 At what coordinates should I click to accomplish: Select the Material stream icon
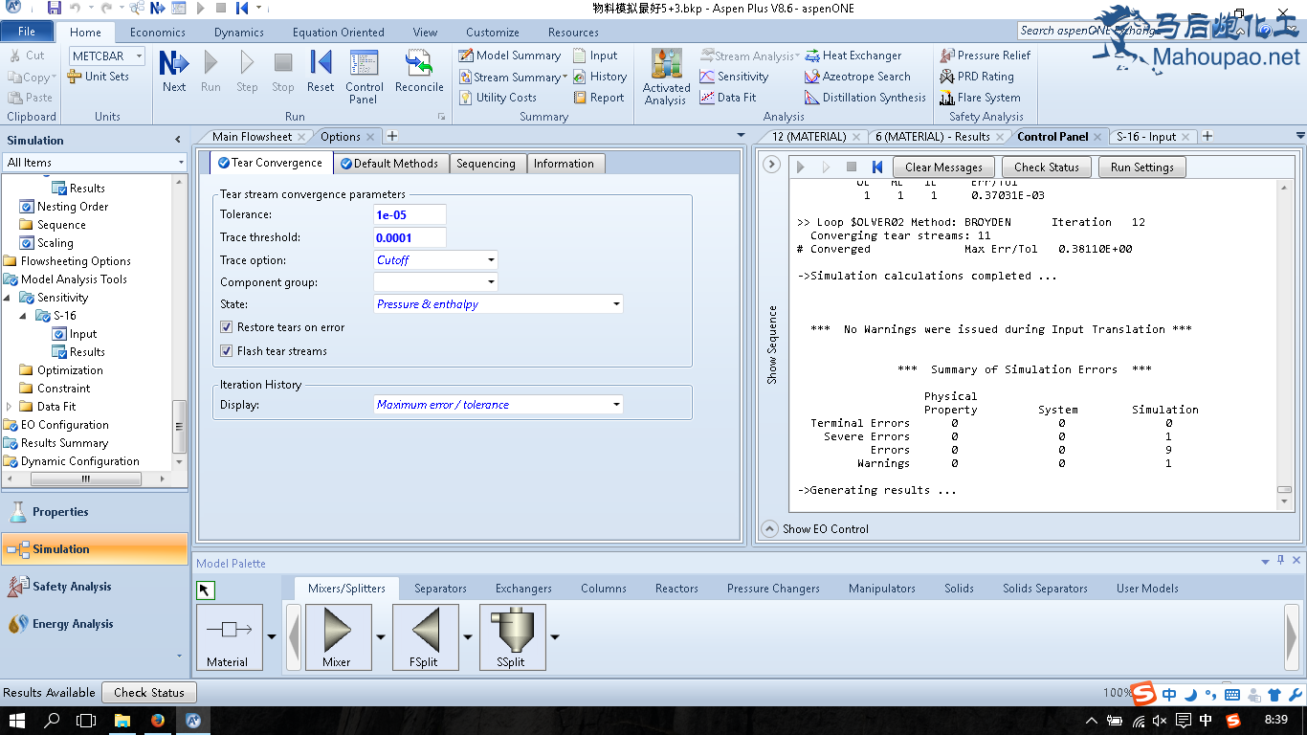pos(229,636)
